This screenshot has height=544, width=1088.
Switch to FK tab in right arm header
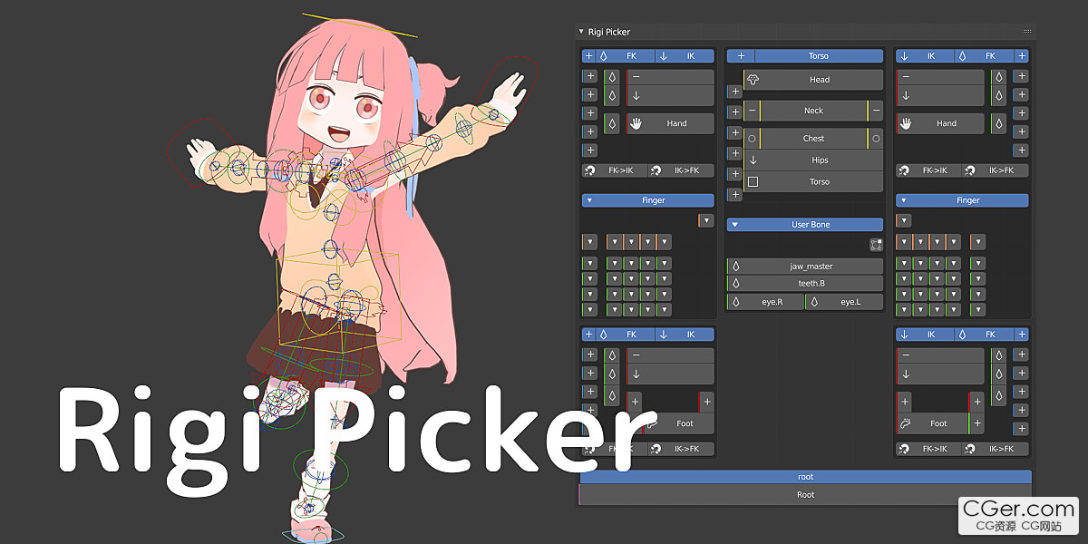point(985,56)
